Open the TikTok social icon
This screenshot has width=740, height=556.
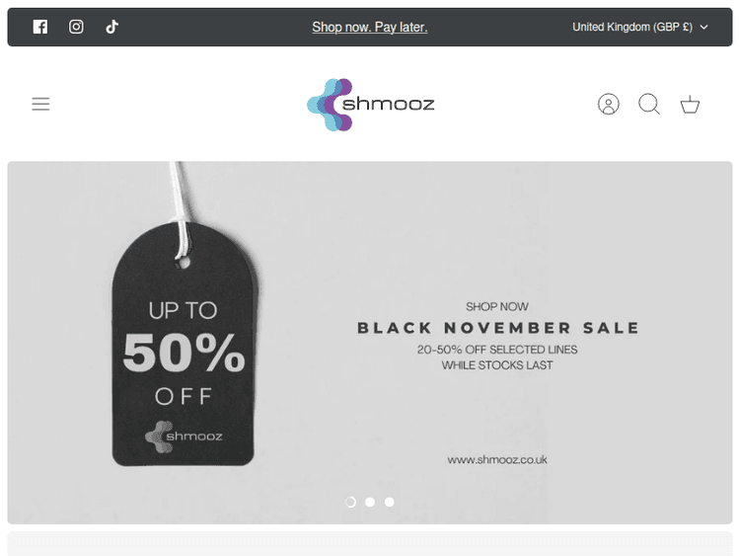click(x=112, y=27)
